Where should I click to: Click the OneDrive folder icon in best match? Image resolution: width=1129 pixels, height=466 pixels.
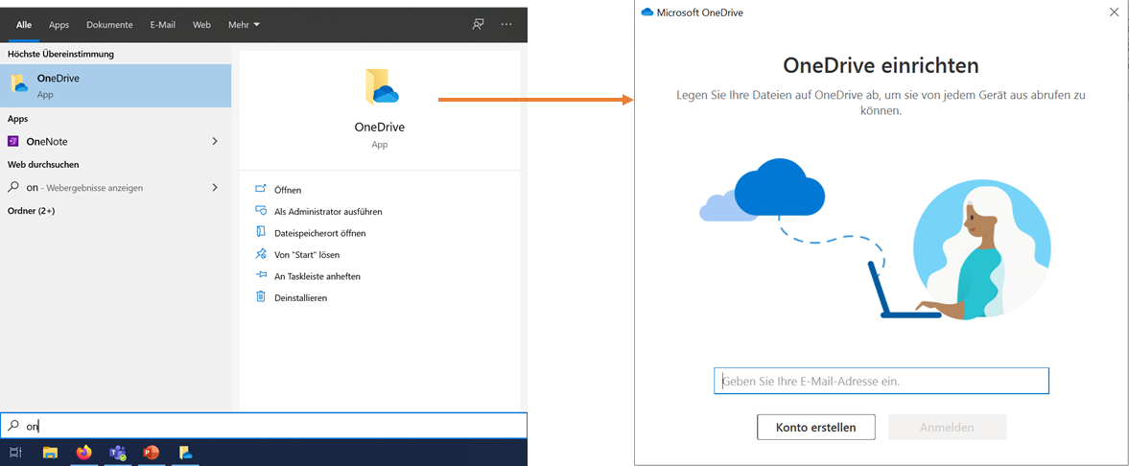coord(19,85)
